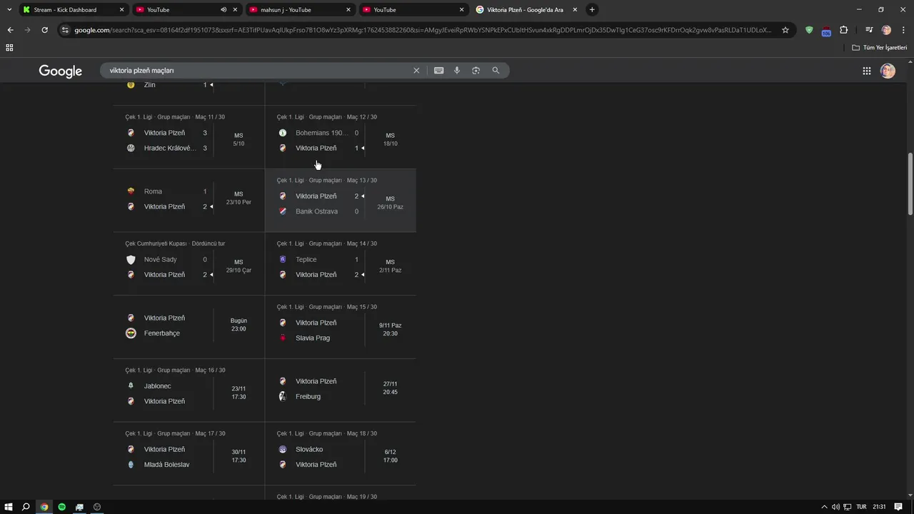914x514 pixels.
Task: Open the Viktoria Plzeň vs Fenerbahçe match today
Action: [189, 326]
